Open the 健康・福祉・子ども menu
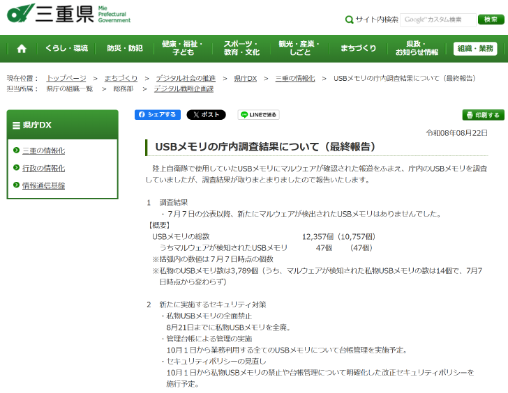The height and width of the screenshot is (393, 508). point(182,48)
